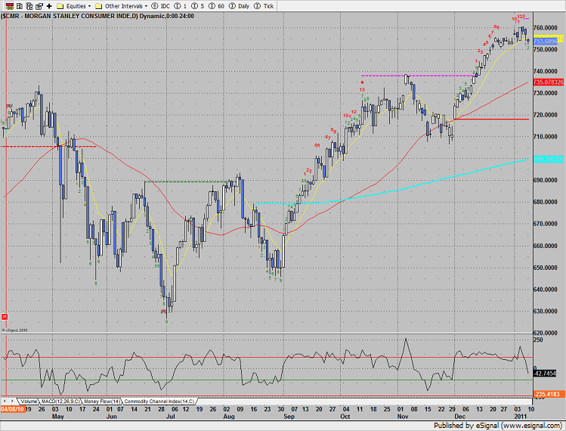Select the Commodity Channel Index(14,C) tab
This screenshot has width=566, height=431.
pos(159,402)
